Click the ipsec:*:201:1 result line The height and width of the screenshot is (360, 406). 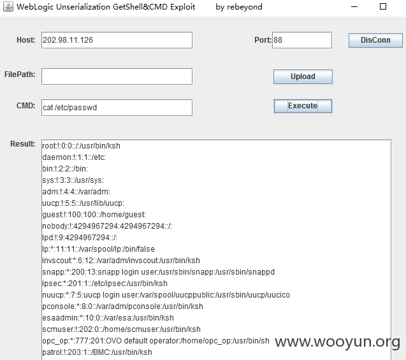(105, 284)
